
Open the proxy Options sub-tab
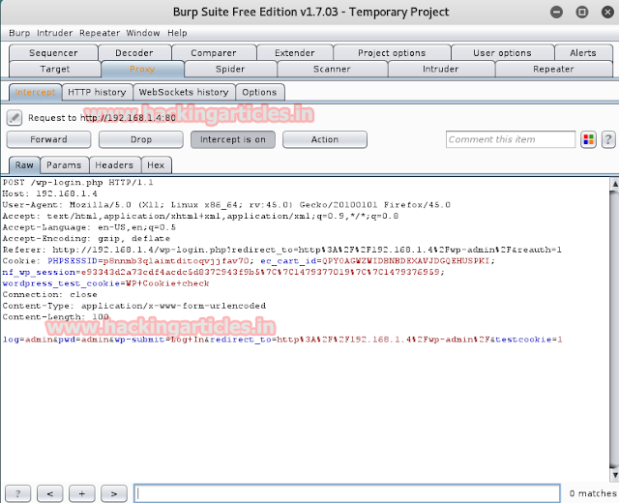pyautogui.click(x=259, y=93)
